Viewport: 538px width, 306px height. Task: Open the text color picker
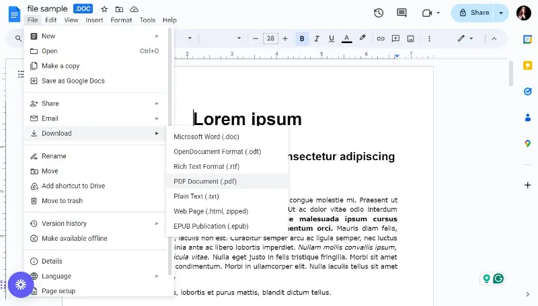pos(346,38)
